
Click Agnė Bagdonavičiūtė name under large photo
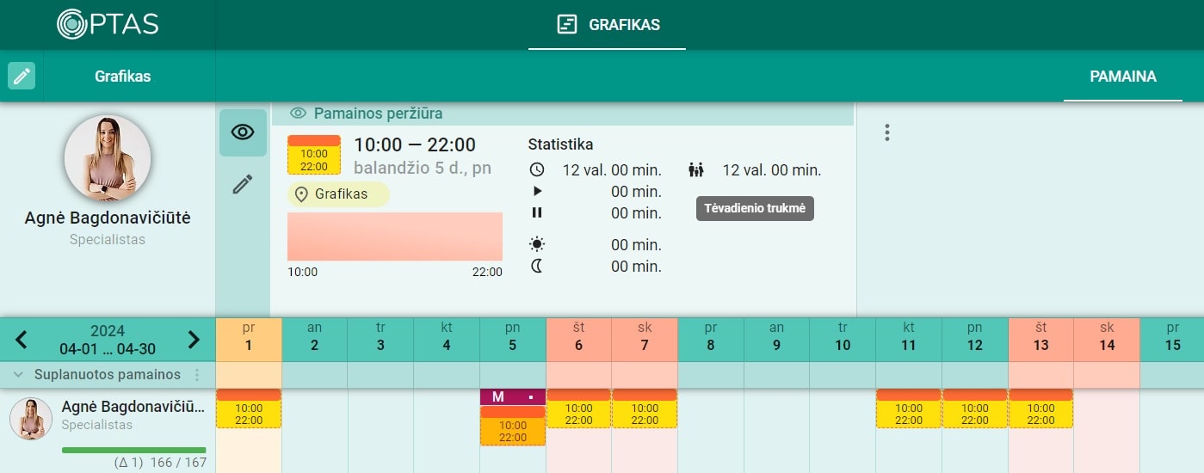point(108,218)
